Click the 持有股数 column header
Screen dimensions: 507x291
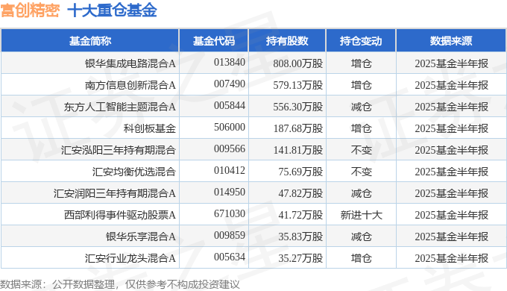click(x=287, y=41)
